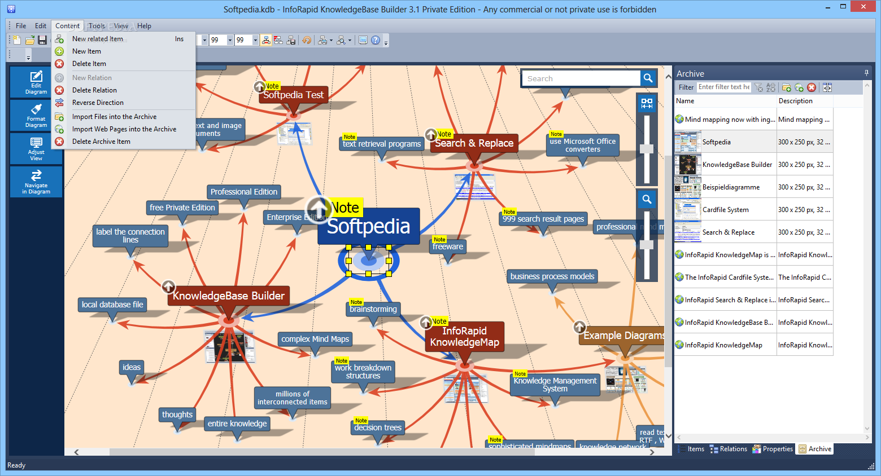Select Navigate in Diagram mode
This screenshot has width=881, height=476.
click(36, 182)
